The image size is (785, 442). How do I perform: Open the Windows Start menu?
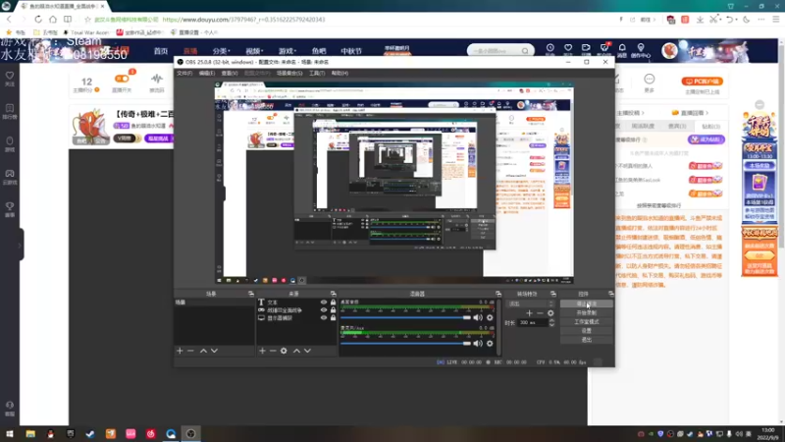coord(10,434)
